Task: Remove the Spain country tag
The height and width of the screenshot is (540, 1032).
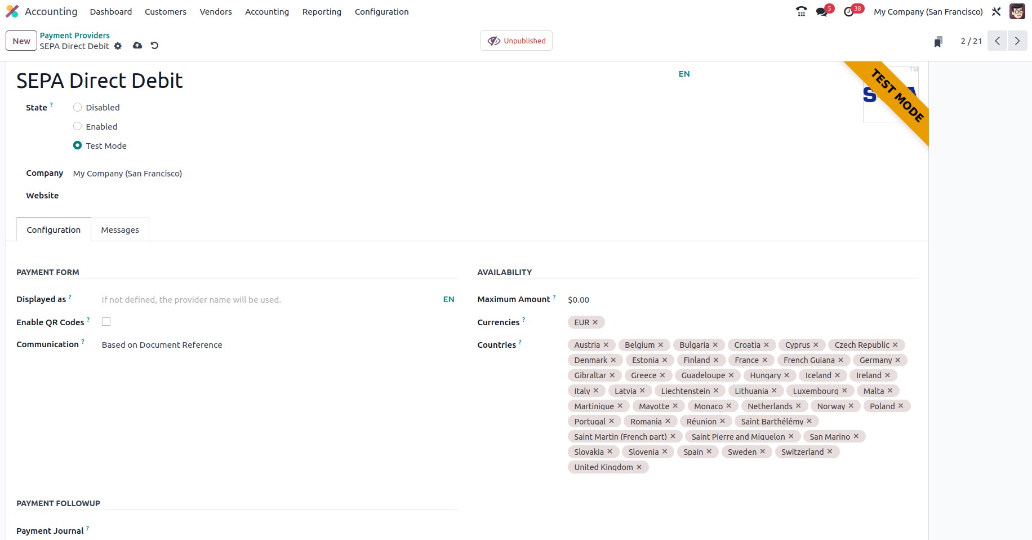Action: point(709,452)
